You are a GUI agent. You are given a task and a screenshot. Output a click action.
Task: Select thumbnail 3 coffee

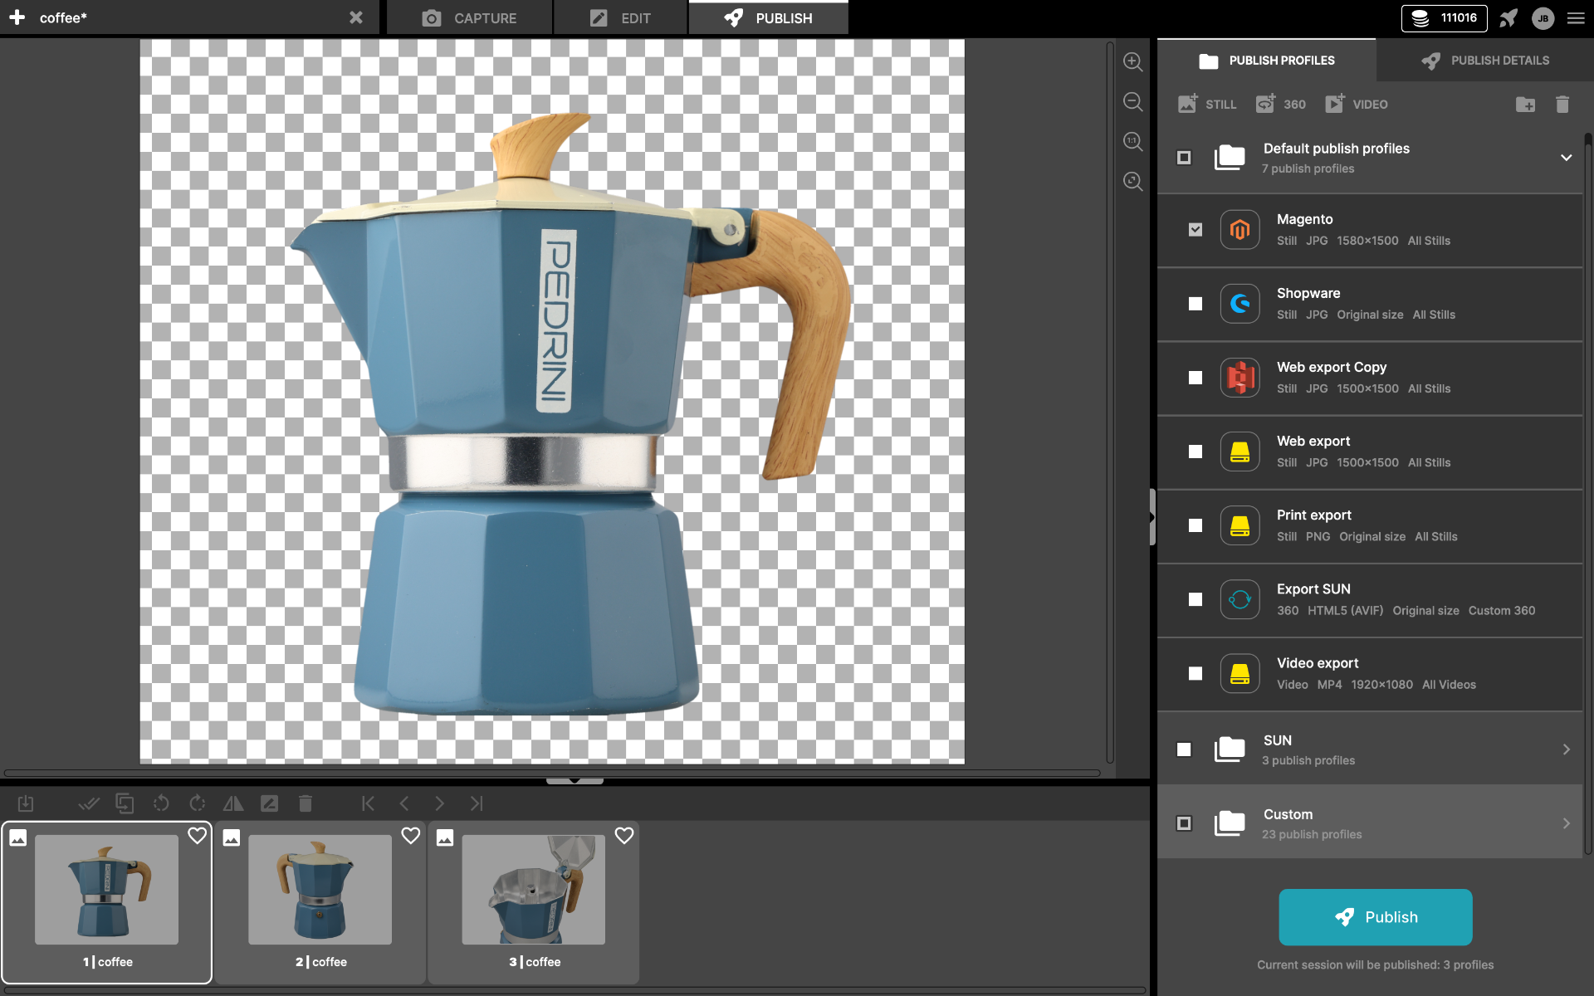534,902
